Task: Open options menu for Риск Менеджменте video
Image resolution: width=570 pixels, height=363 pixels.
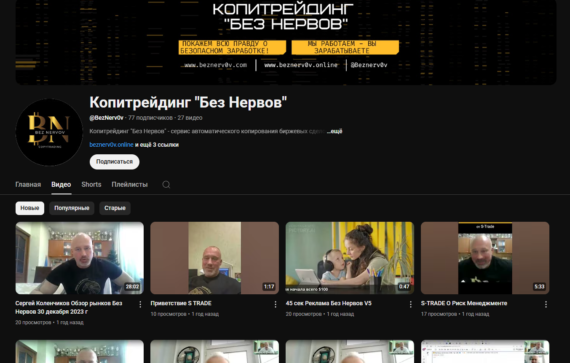Action: 546,304
